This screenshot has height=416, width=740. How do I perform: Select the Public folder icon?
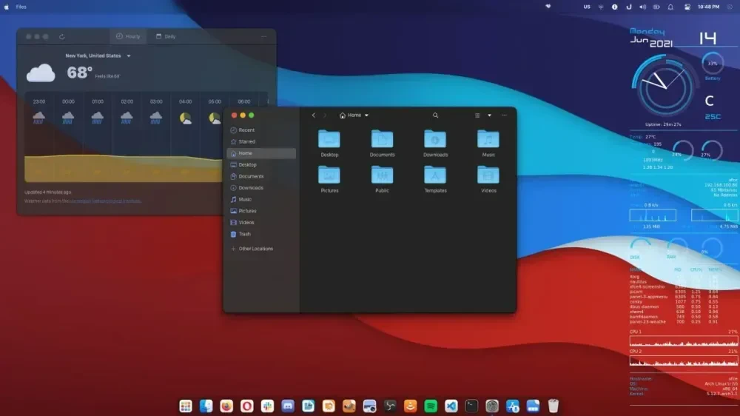click(x=383, y=175)
